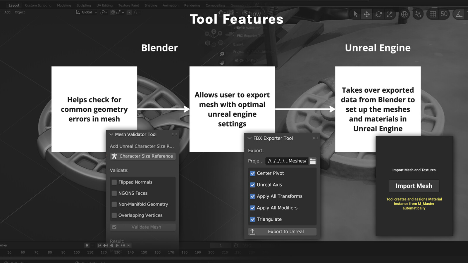Open the snapping options dropdown
This screenshot has height=263, width=468.
click(x=120, y=12)
